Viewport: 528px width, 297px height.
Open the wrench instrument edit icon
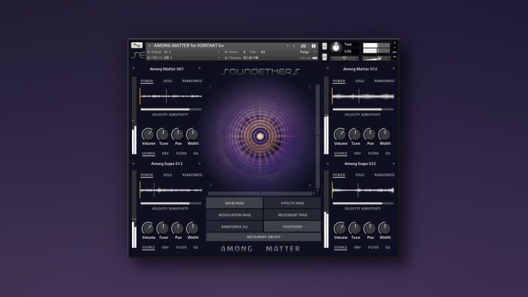[x=137, y=45]
